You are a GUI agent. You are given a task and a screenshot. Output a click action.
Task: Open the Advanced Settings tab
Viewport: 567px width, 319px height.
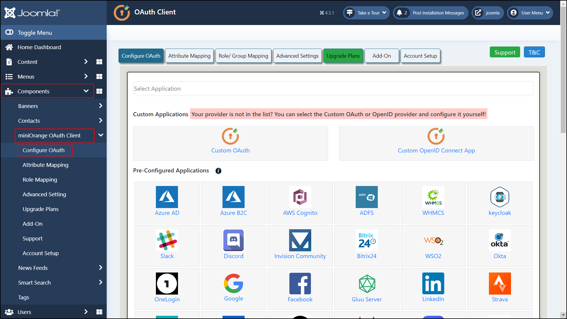(297, 56)
